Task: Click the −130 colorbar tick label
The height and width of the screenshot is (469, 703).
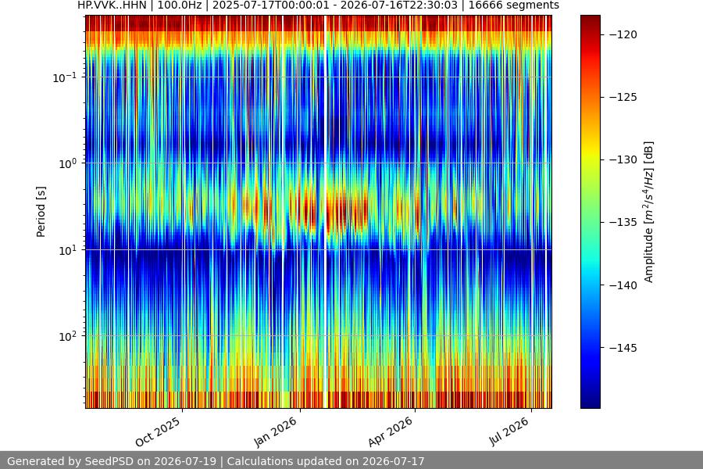Action: [623, 159]
